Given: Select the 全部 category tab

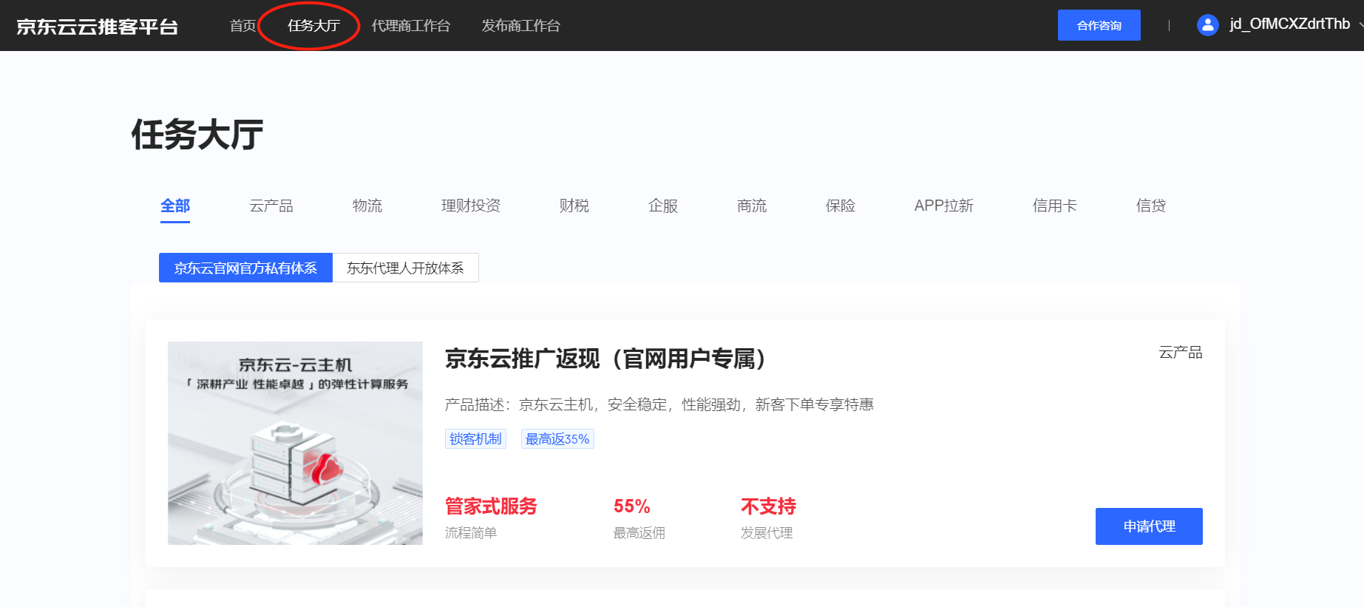Looking at the screenshot, I should click(x=175, y=206).
